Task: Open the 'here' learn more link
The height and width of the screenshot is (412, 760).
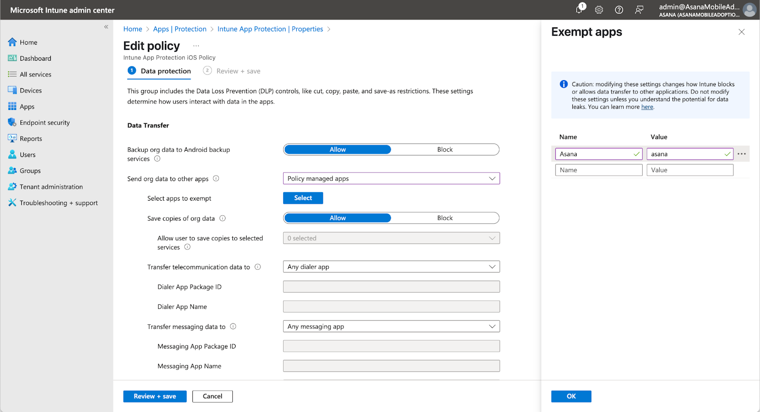Action: coord(647,107)
